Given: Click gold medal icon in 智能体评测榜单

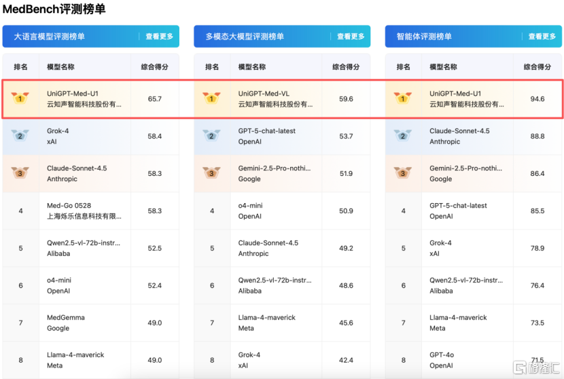Looking at the screenshot, I should point(403,98).
